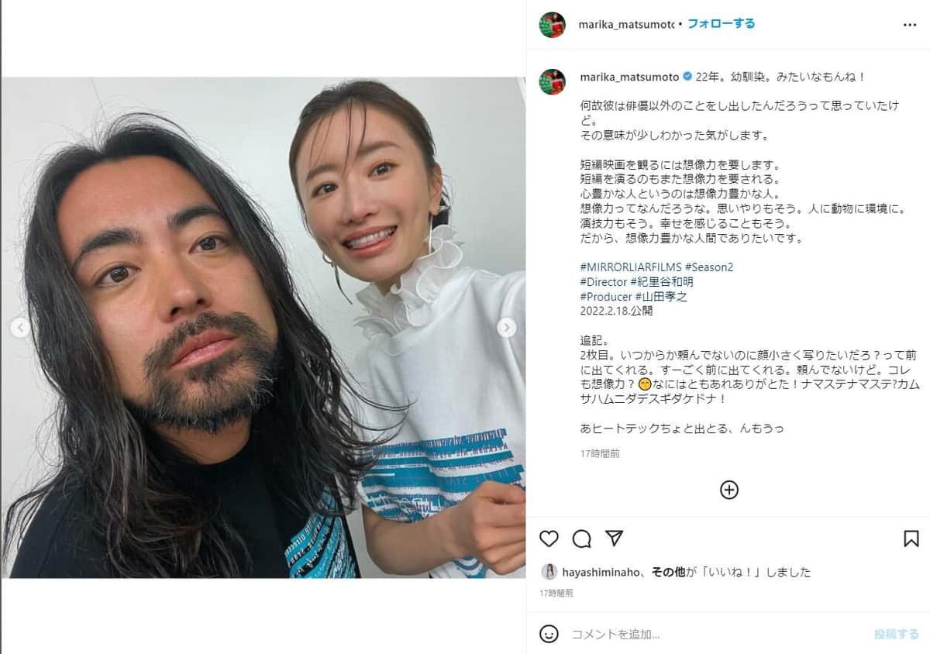The width and height of the screenshot is (930, 654).
Task: Share post via paper plane icon
Action: 614,538
